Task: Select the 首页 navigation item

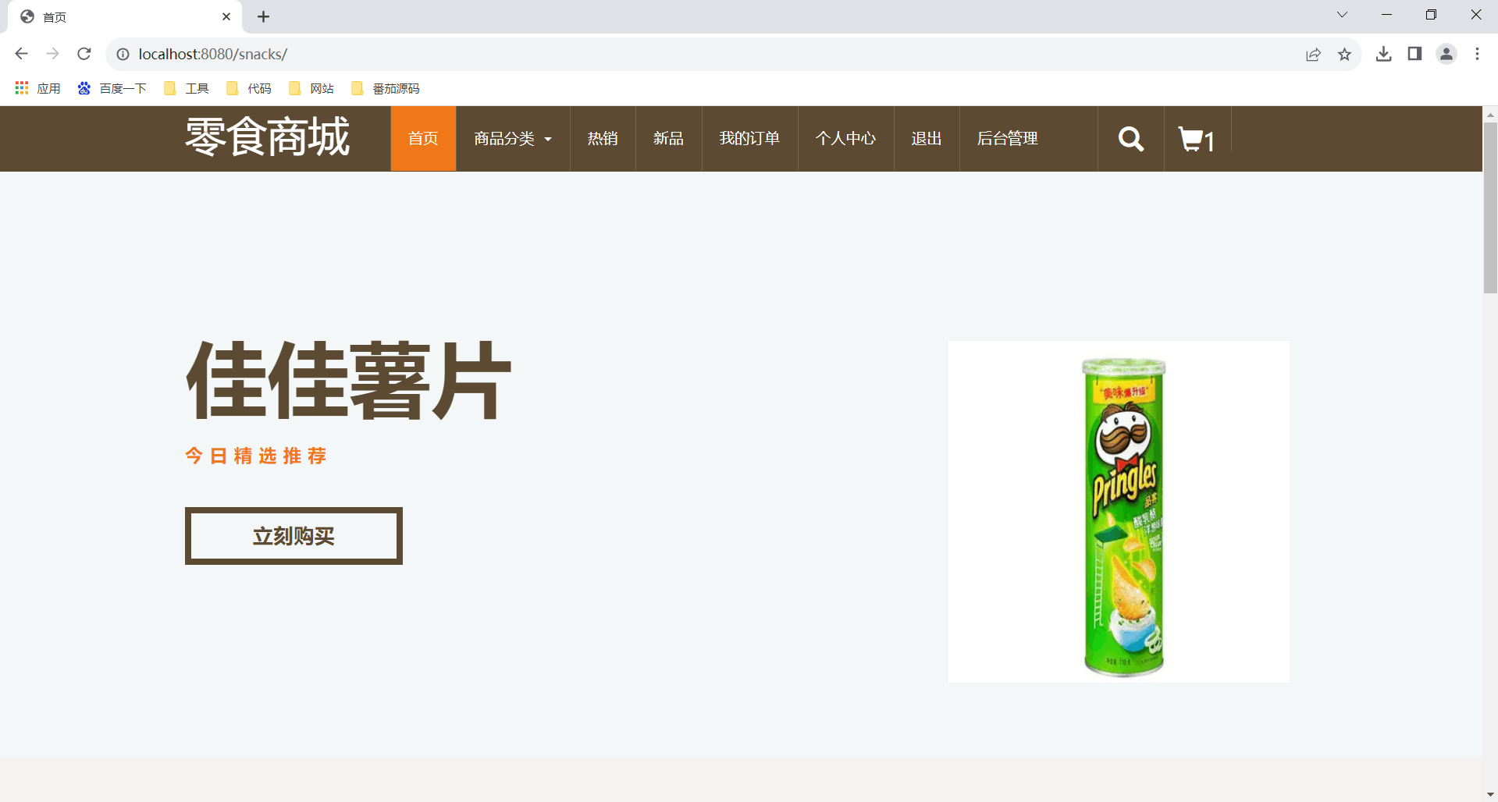Action: [x=423, y=139]
